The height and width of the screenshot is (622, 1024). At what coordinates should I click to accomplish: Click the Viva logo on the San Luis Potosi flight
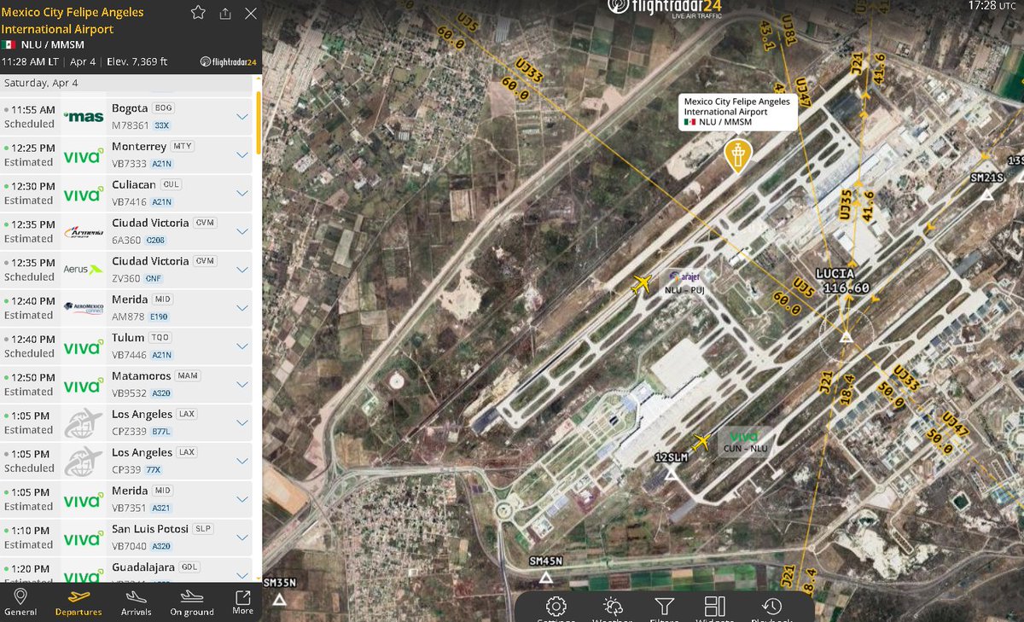[84, 540]
